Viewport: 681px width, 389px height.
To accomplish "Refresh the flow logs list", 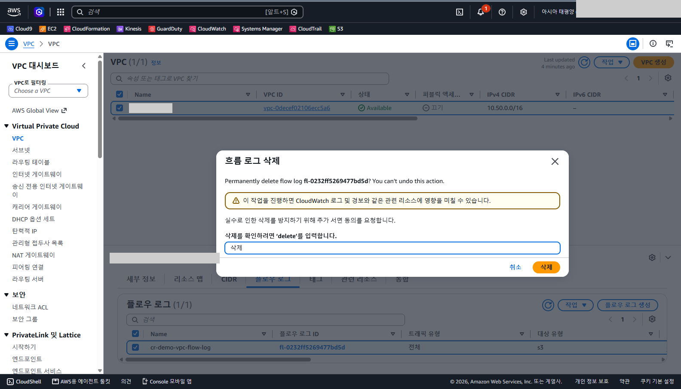I will tap(548, 305).
